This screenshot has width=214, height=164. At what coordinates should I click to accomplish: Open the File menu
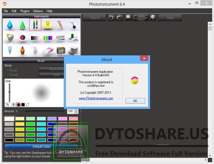6,11
